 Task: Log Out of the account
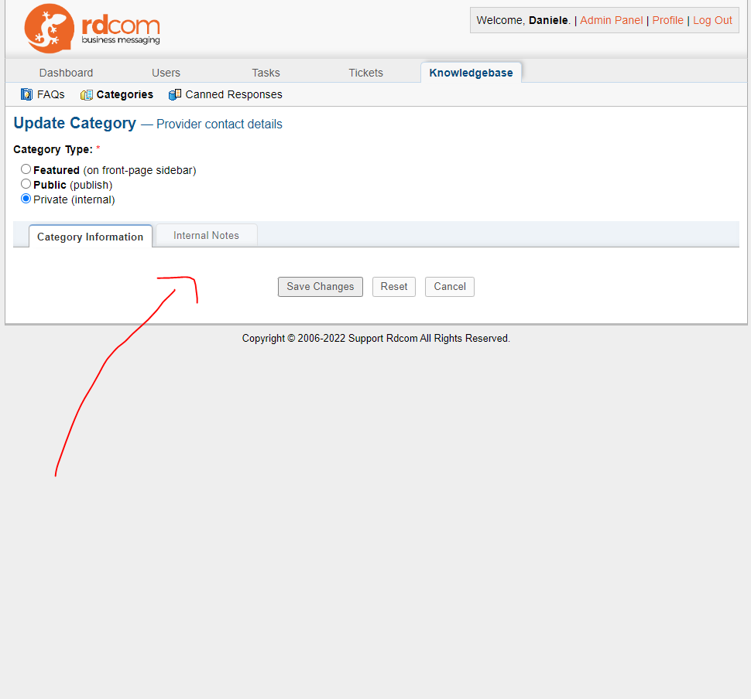pyautogui.click(x=712, y=20)
